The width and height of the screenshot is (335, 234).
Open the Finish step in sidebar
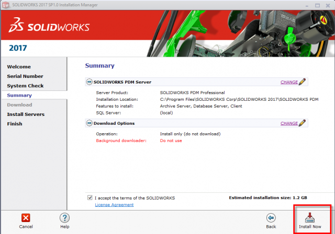(15, 124)
